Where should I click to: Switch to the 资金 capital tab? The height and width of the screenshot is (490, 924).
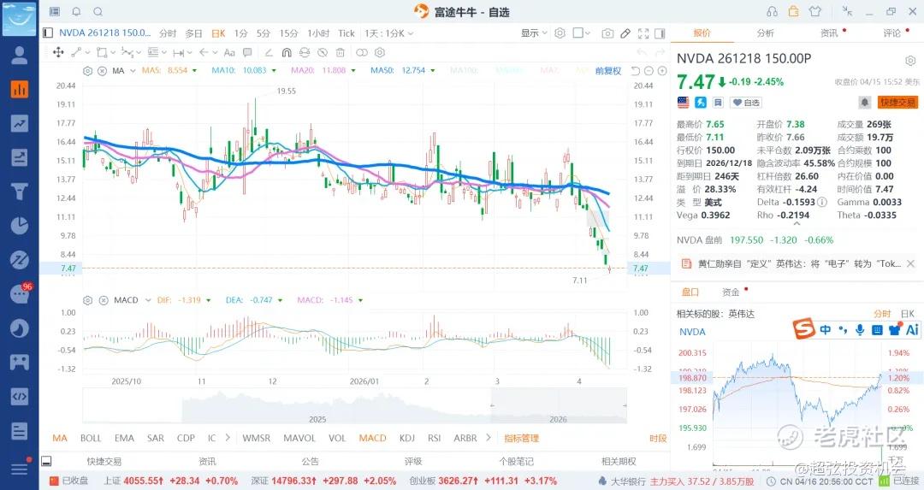click(731, 292)
